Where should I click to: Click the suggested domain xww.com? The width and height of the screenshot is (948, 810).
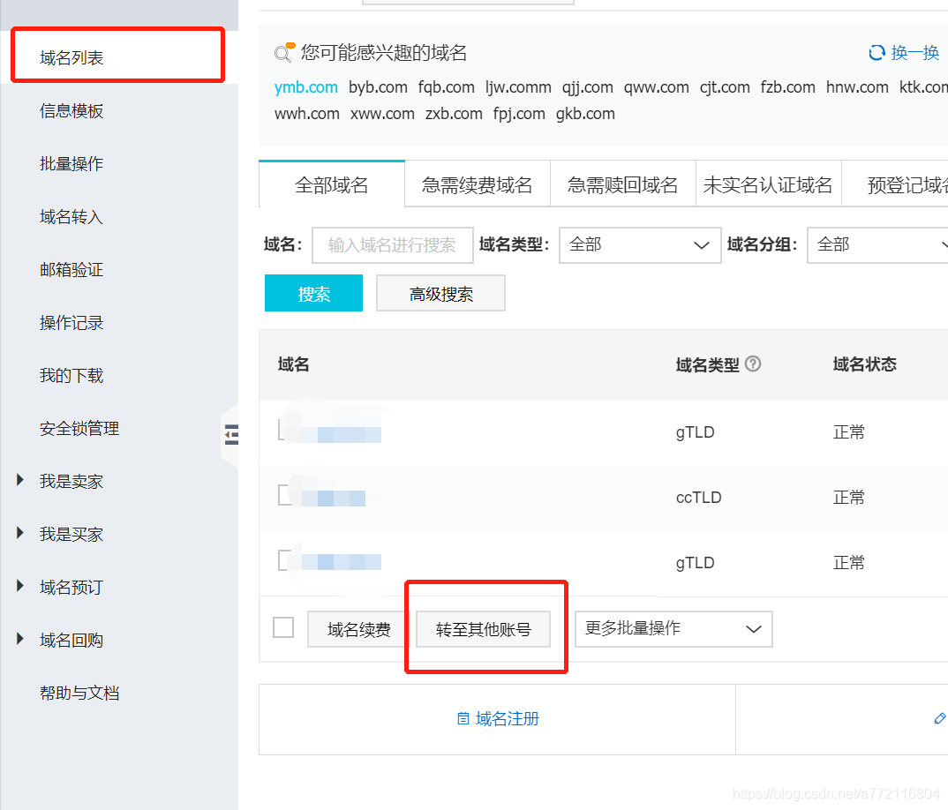pos(383,114)
